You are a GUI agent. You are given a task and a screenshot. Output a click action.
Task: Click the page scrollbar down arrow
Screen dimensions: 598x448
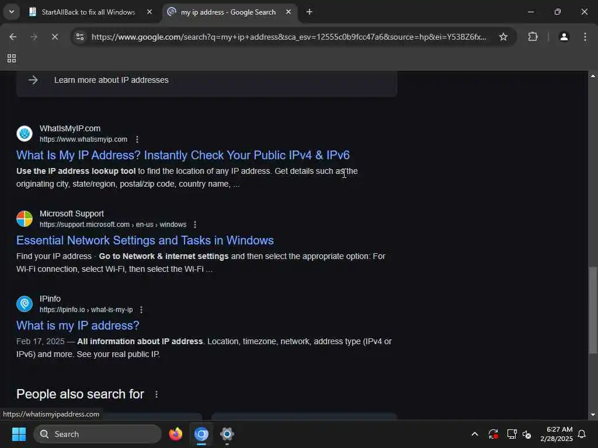(x=593, y=415)
